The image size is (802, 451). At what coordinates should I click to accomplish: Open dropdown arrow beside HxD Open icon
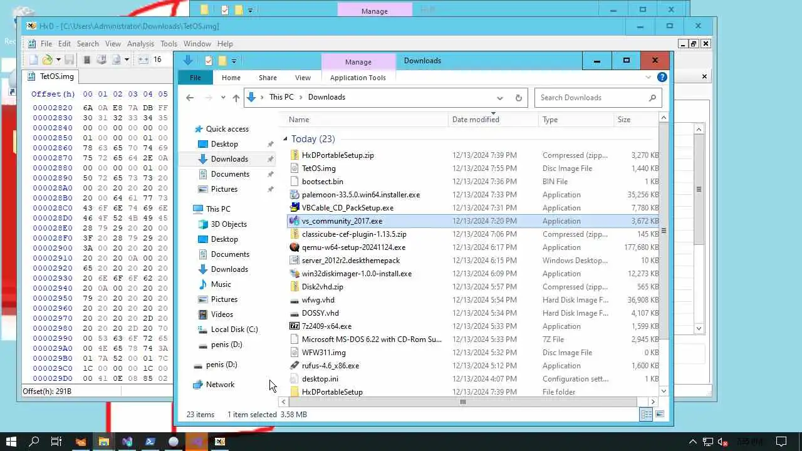tap(58, 60)
